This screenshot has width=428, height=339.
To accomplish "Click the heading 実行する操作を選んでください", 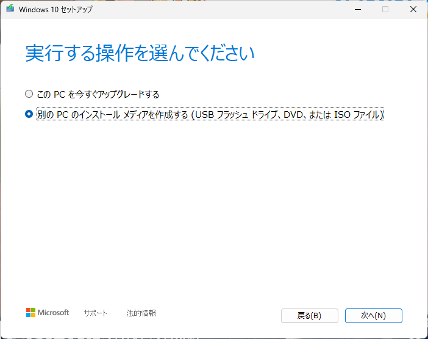I will (x=140, y=53).
